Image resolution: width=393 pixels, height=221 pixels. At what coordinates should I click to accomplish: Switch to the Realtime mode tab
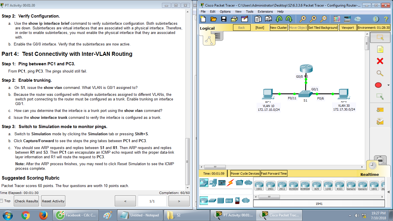click(x=370, y=174)
